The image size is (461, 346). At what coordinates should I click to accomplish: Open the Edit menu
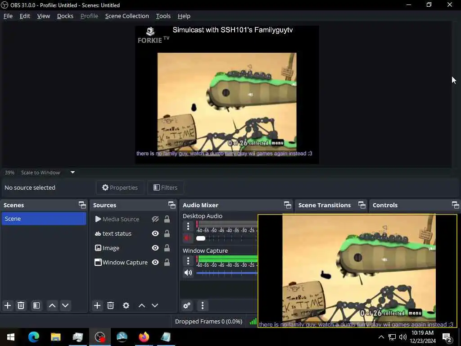click(x=25, y=16)
